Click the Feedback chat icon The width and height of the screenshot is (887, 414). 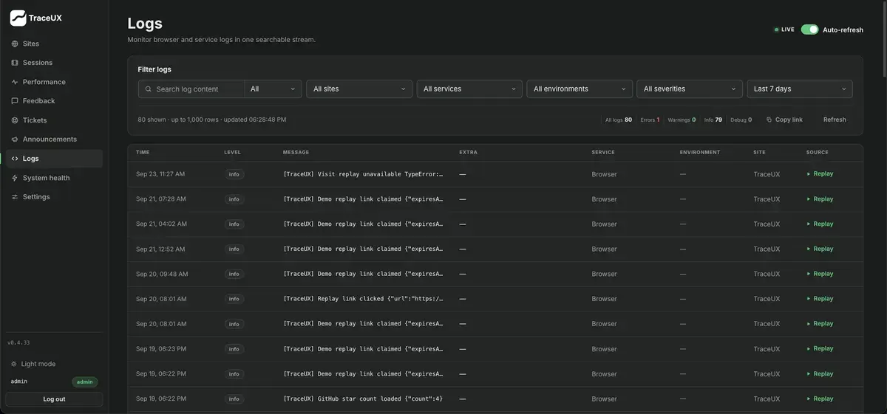tap(15, 101)
